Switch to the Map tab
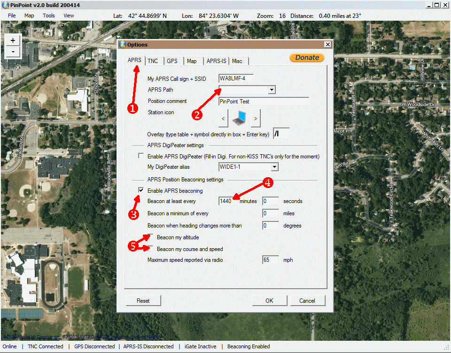451x353 pixels. [192, 61]
